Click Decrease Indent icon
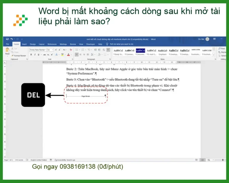Image resolution: width=229 pixels, height=183 pixels. coord(95,50)
